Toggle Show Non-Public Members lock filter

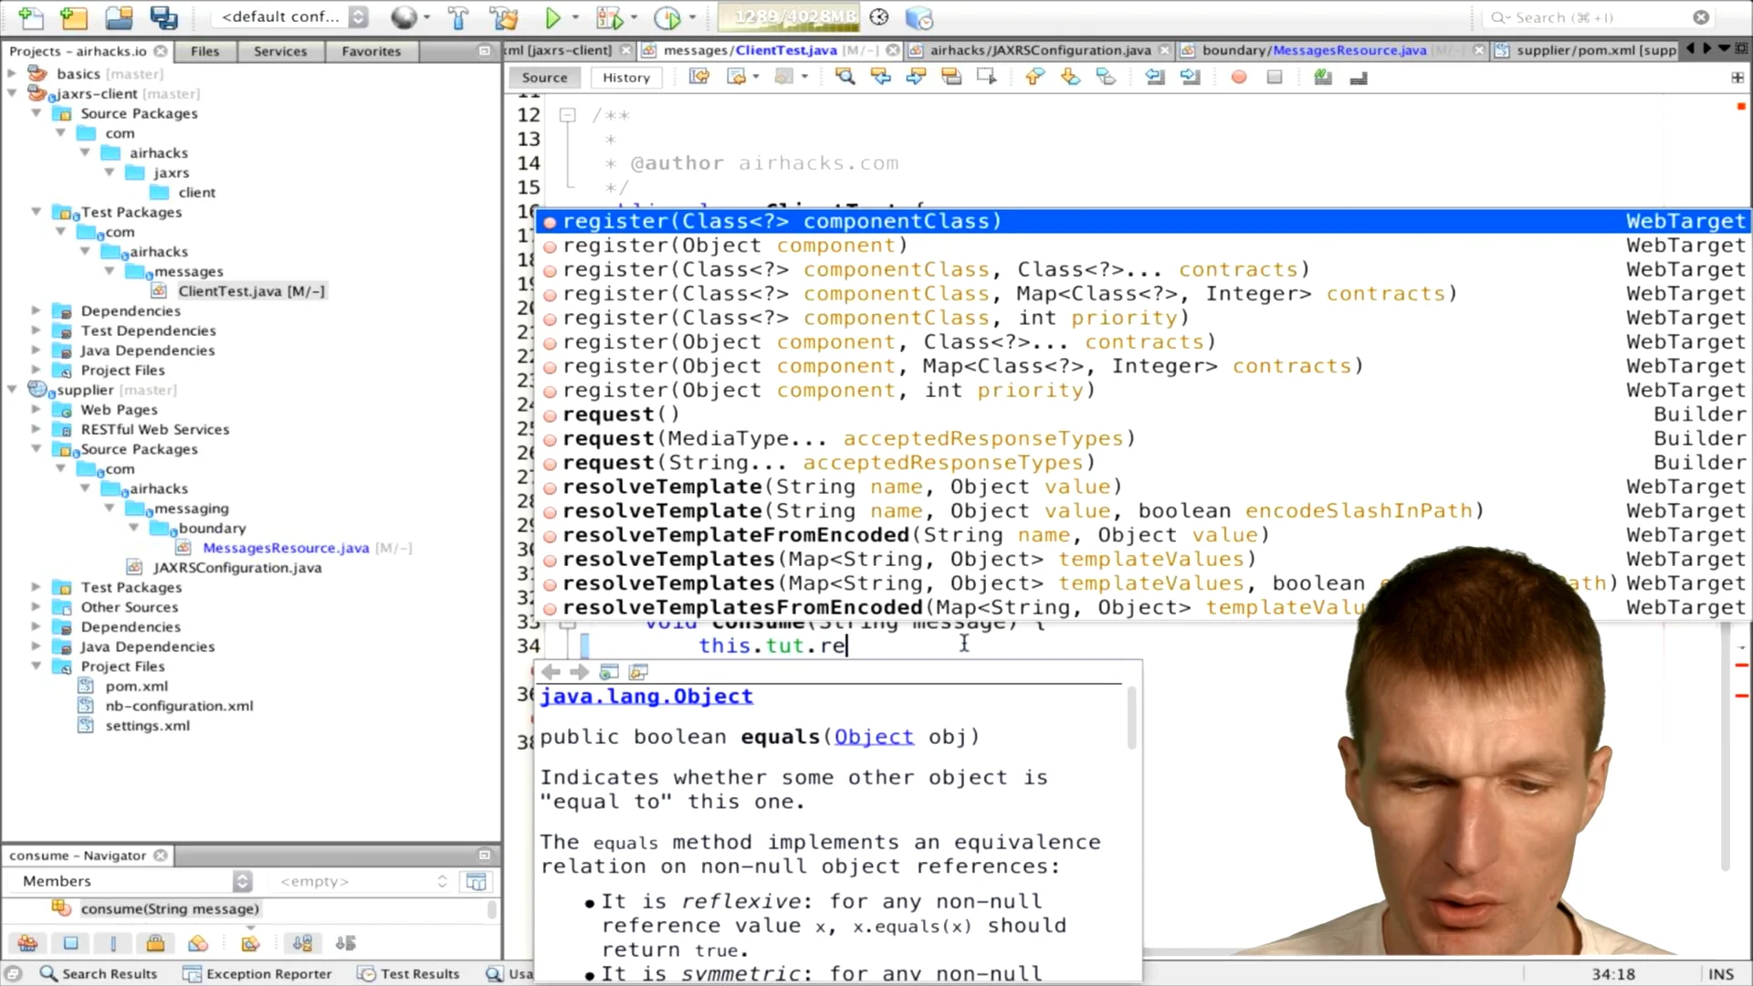(x=155, y=943)
